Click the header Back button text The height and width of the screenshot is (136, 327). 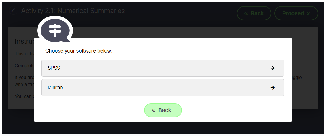pos(257,13)
